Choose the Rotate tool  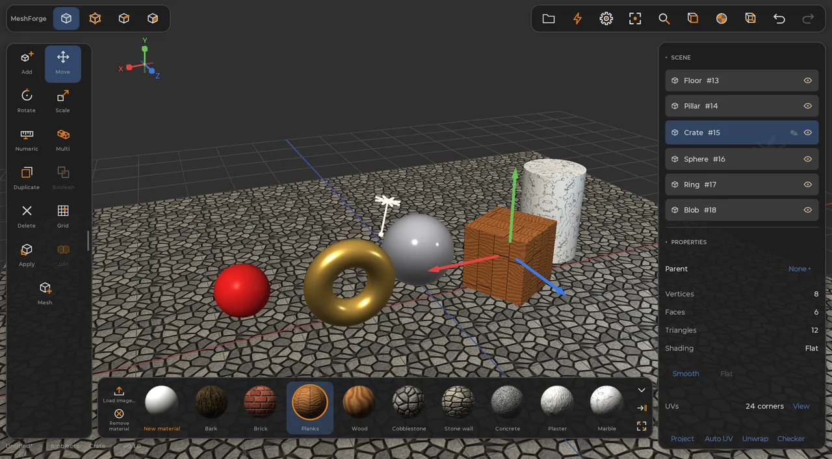(x=27, y=101)
